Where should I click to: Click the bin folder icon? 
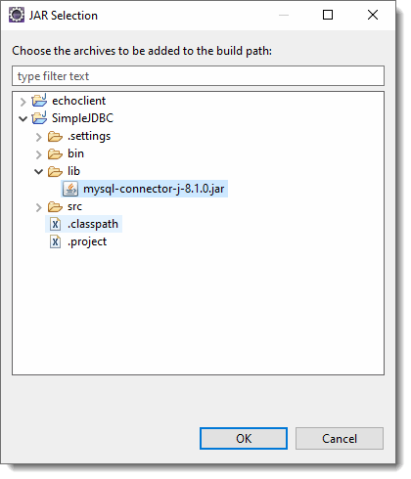55,153
